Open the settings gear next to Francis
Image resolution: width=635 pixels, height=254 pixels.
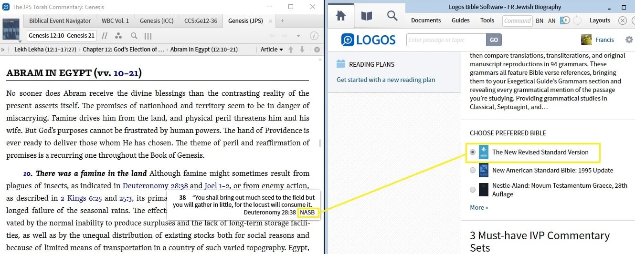[629, 40]
